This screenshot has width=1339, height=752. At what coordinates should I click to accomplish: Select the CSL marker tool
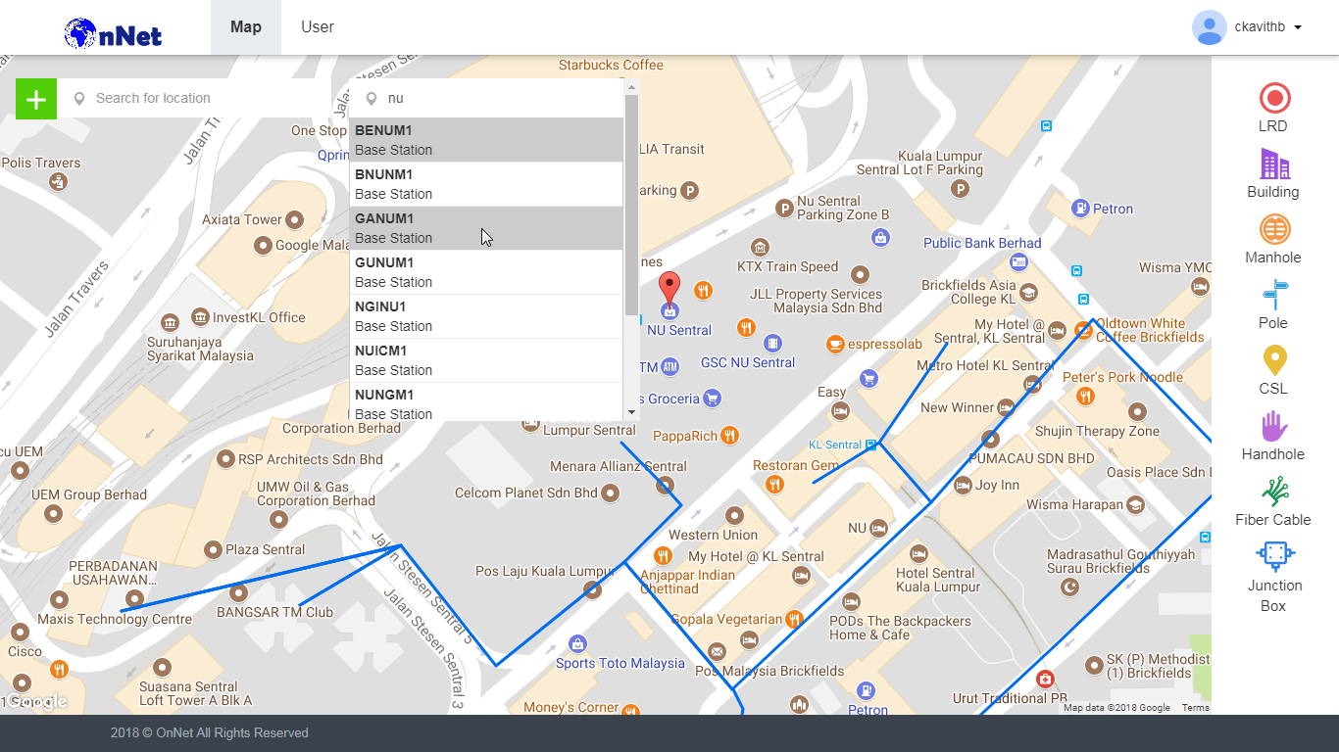[1274, 360]
